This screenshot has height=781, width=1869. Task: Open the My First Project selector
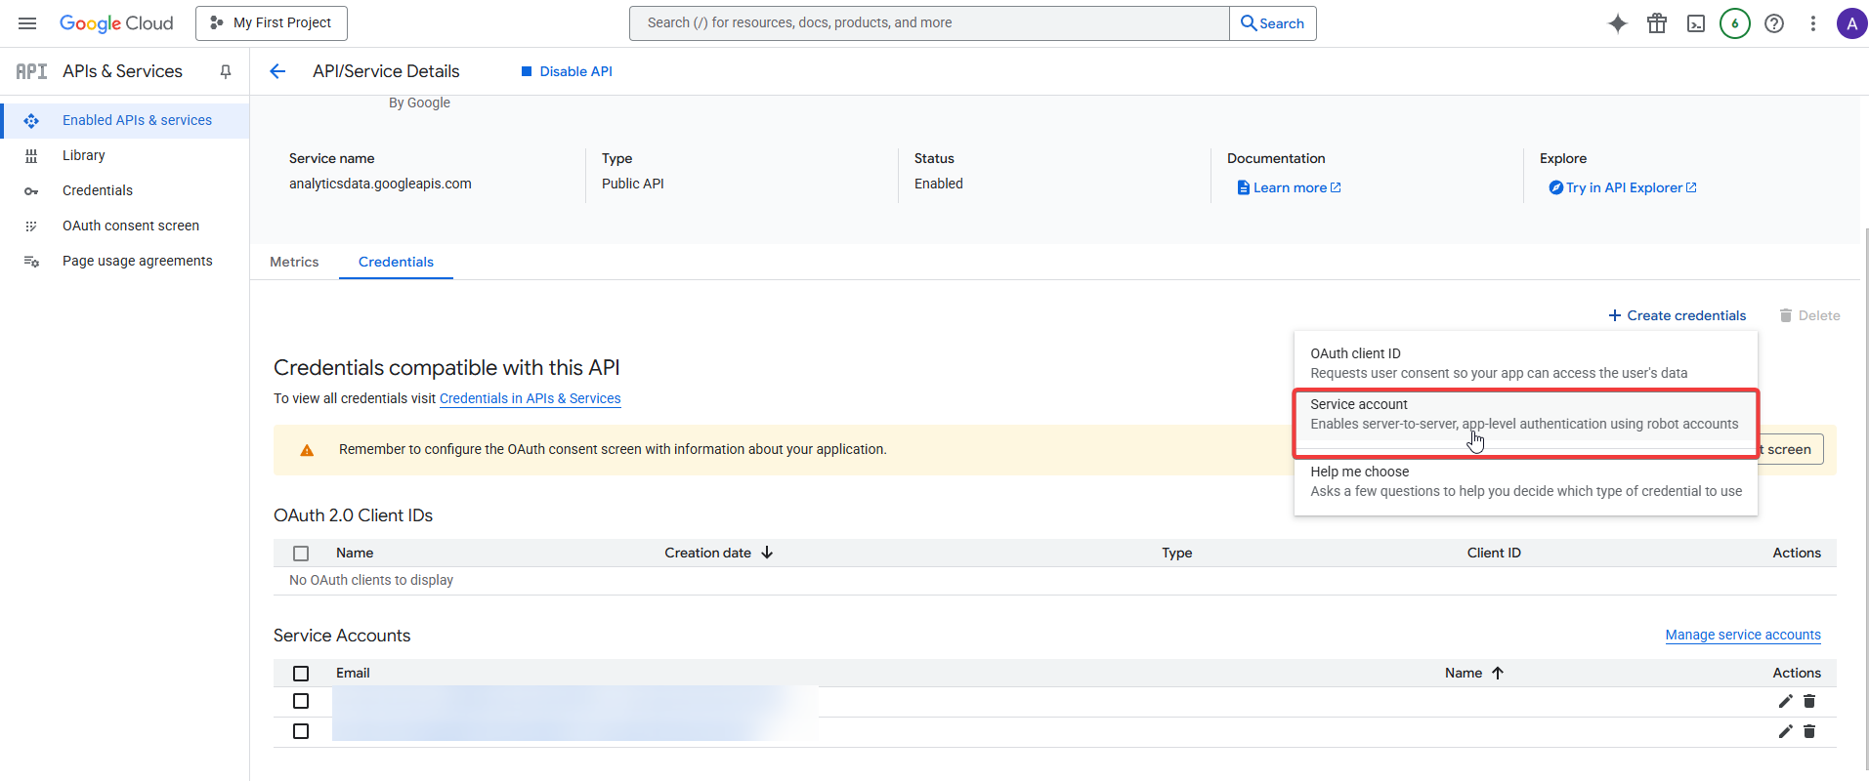[x=272, y=23]
